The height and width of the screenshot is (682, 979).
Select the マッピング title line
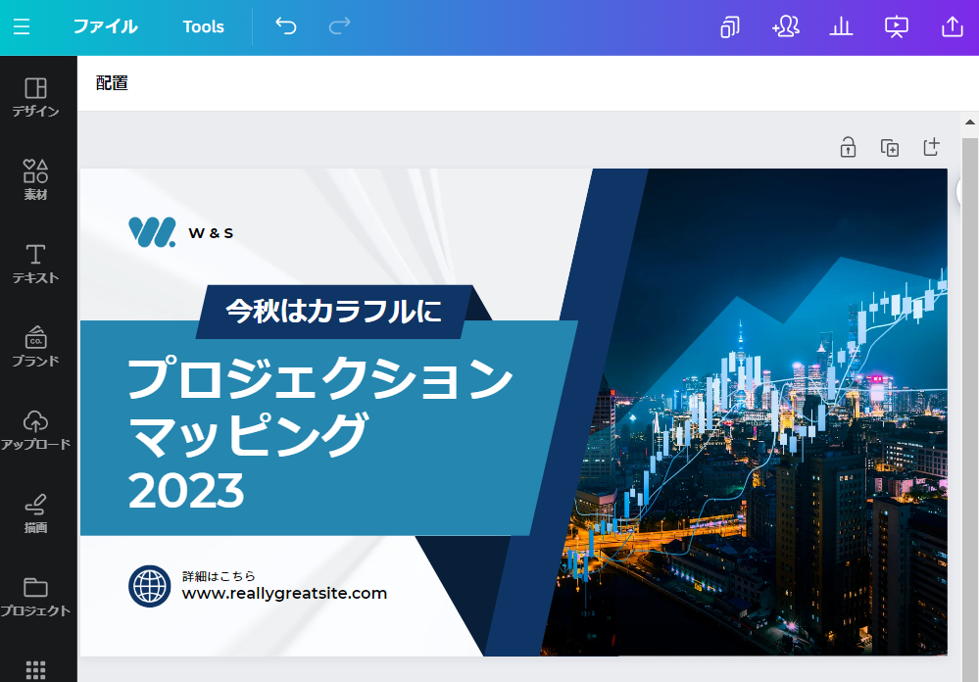tap(249, 434)
